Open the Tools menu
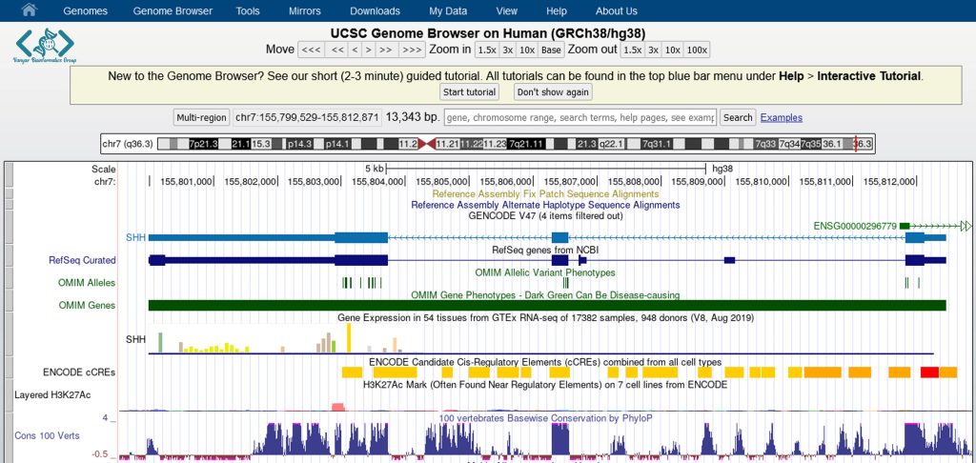 [x=248, y=10]
